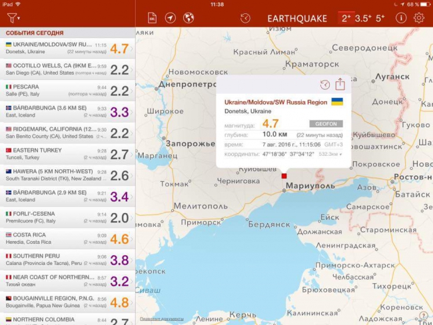Tap the share icon in earthquake popup

coord(340,85)
